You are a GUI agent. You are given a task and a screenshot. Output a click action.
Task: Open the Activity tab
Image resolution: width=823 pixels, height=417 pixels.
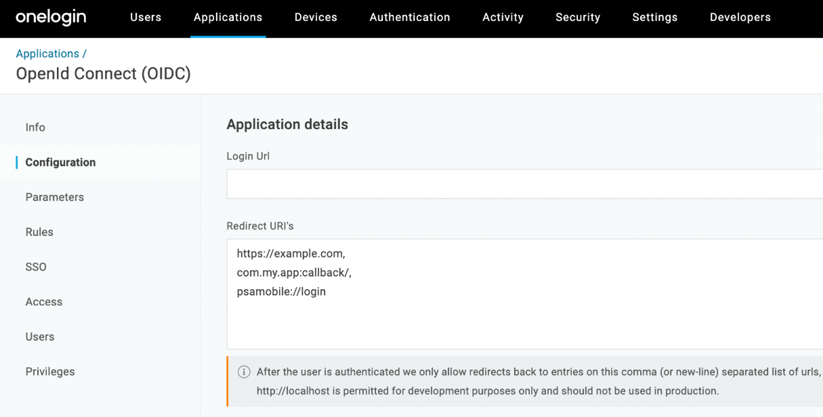coord(503,18)
